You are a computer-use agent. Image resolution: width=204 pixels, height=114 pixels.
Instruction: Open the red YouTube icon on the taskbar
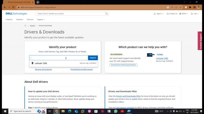122,111
